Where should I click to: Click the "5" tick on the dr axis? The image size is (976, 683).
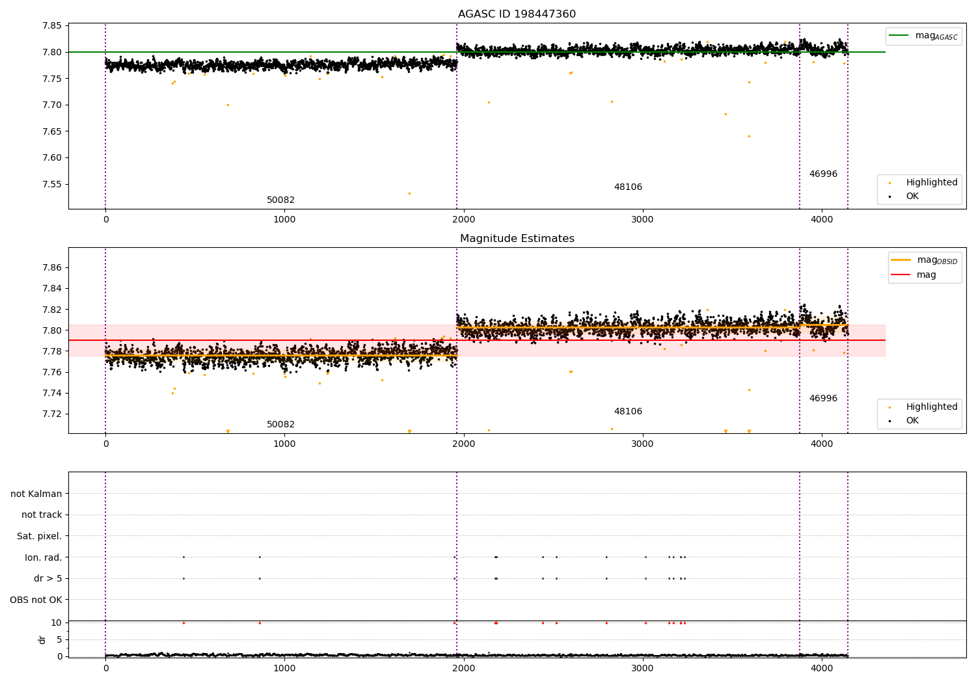[59, 640]
